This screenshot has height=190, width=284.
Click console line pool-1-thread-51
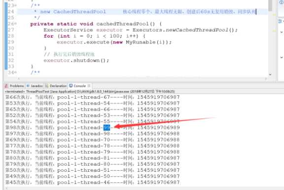[92, 170]
